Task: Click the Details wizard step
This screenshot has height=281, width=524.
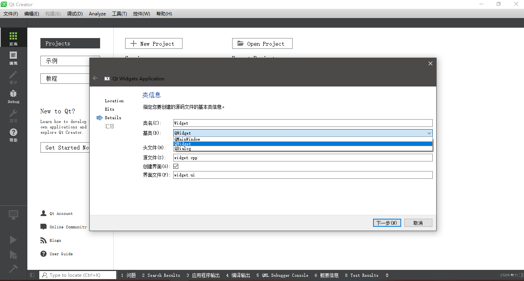Action: click(113, 118)
